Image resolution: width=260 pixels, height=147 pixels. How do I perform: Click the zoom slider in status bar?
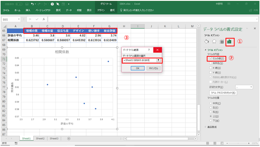pyautogui.click(x=240, y=143)
